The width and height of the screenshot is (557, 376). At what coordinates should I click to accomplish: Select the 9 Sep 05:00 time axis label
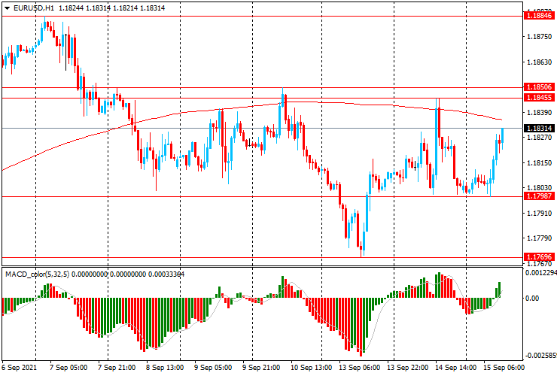(x=213, y=368)
